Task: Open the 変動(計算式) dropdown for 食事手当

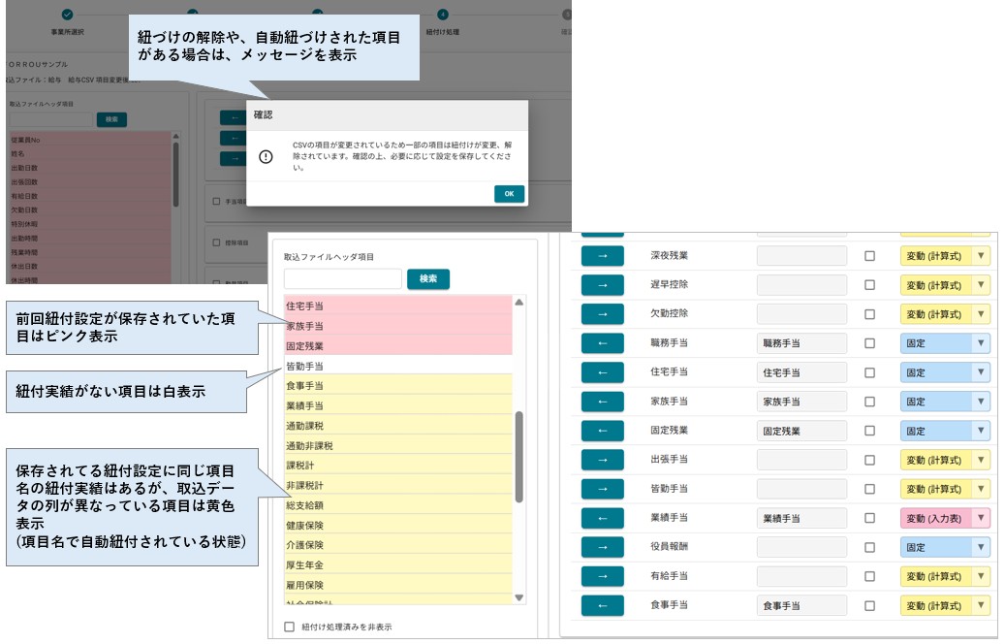Action: coord(945,605)
